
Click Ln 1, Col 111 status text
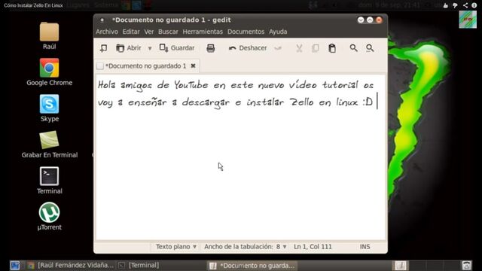click(313, 247)
